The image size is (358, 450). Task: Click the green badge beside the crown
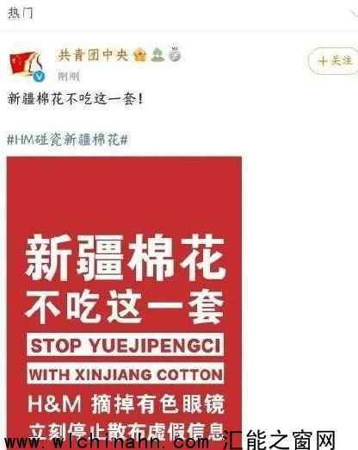click(157, 54)
